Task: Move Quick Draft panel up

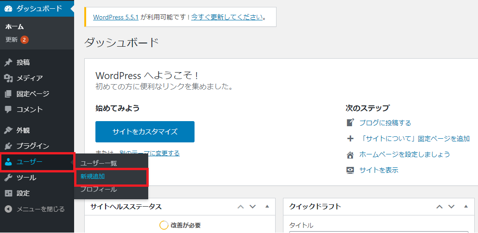Action: click(x=439, y=207)
